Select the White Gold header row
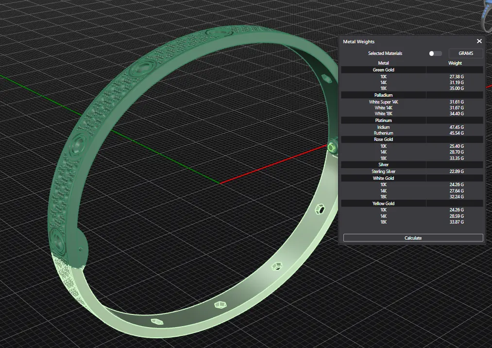This screenshot has width=492, height=348. pyautogui.click(x=412, y=178)
